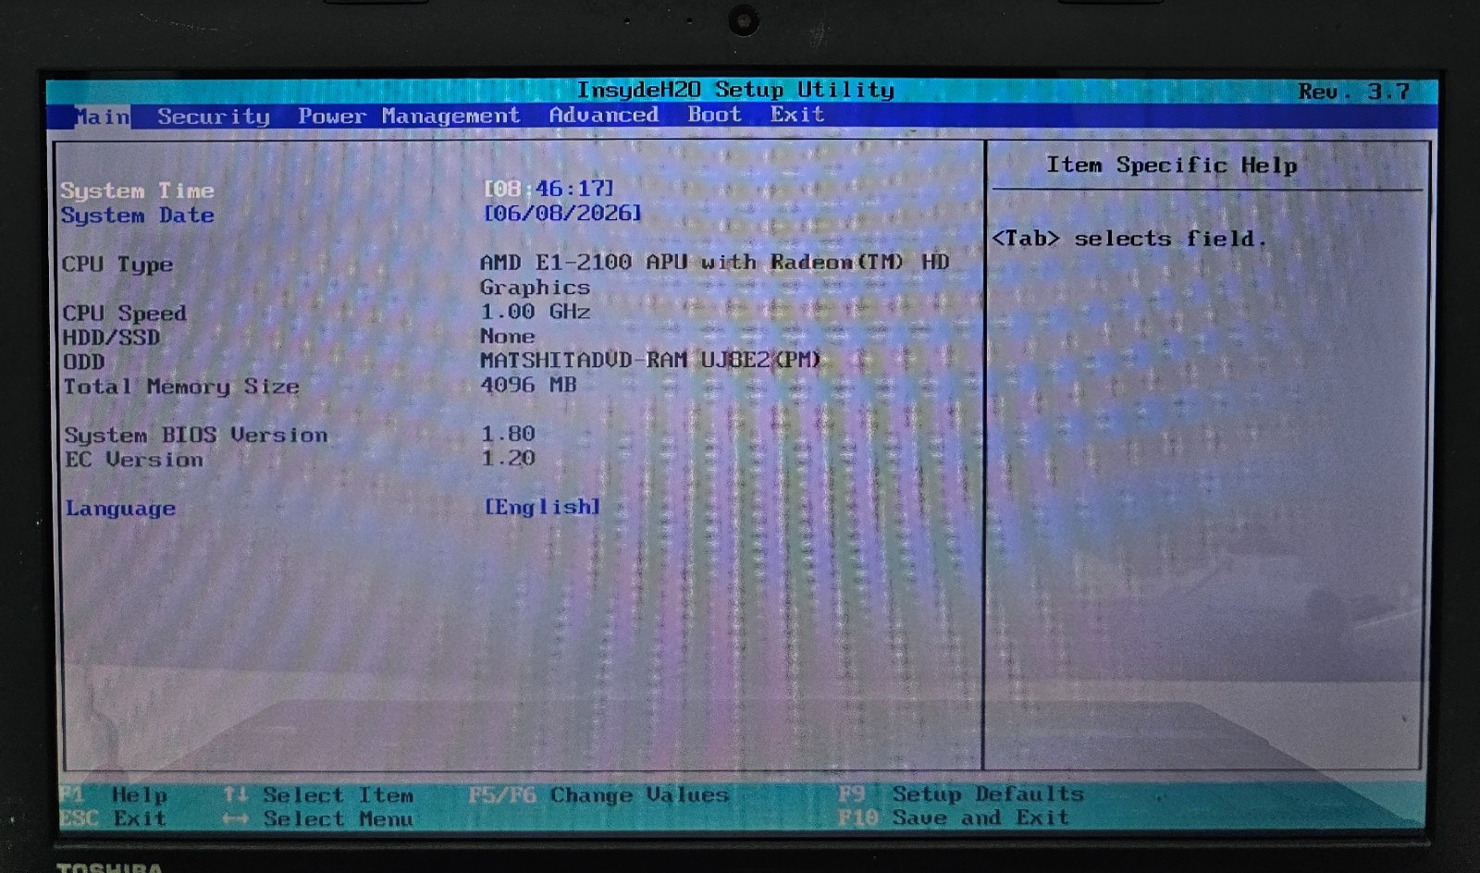Click the System Date label
Viewport: 1480px width, 873px height.
137,215
